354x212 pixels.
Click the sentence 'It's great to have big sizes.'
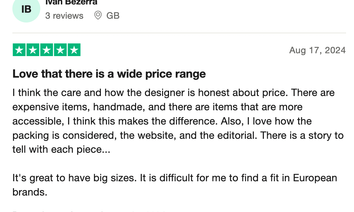click(x=75, y=178)
